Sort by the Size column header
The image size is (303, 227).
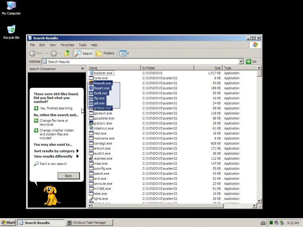click(208, 68)
